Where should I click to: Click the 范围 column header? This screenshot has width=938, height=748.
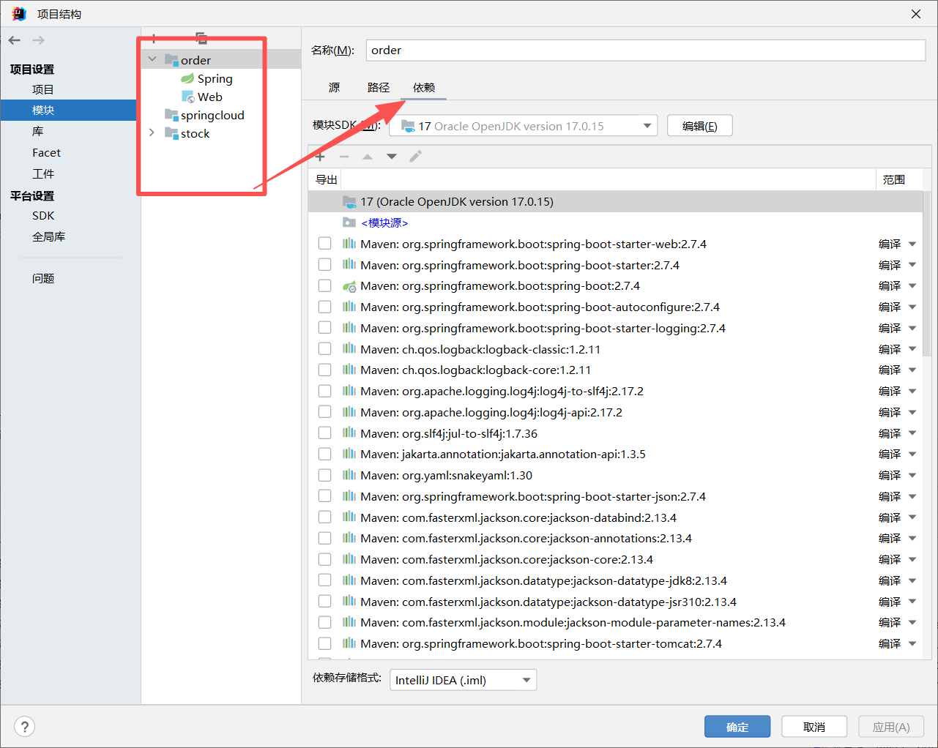pos(893,179)
